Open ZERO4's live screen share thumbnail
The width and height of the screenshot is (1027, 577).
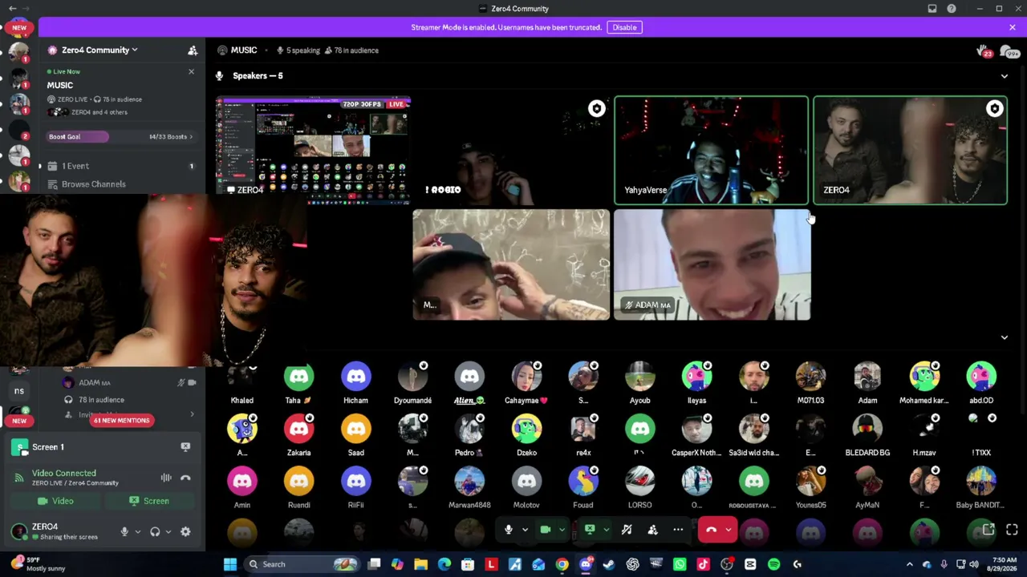click(313, 150)
